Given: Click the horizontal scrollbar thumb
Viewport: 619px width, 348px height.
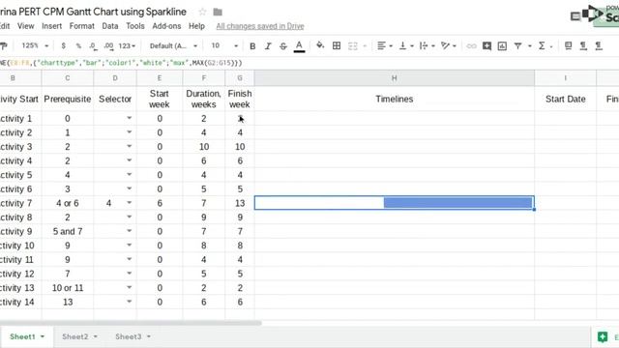Looking at the screenshot, I should tap(131, 323).
